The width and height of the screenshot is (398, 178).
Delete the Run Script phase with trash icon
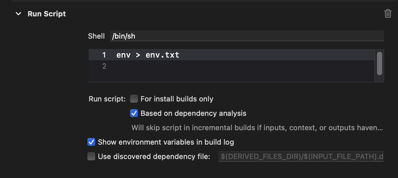tap(388, 14)
